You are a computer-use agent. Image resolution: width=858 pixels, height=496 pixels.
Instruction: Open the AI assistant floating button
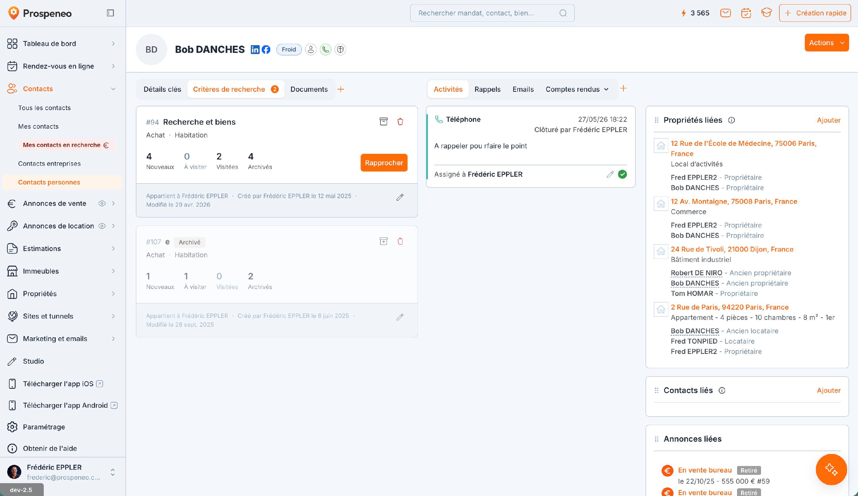(831, 469)
